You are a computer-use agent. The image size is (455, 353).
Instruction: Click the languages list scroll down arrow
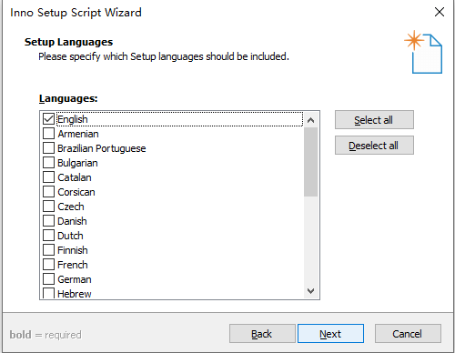click(310, 291)
